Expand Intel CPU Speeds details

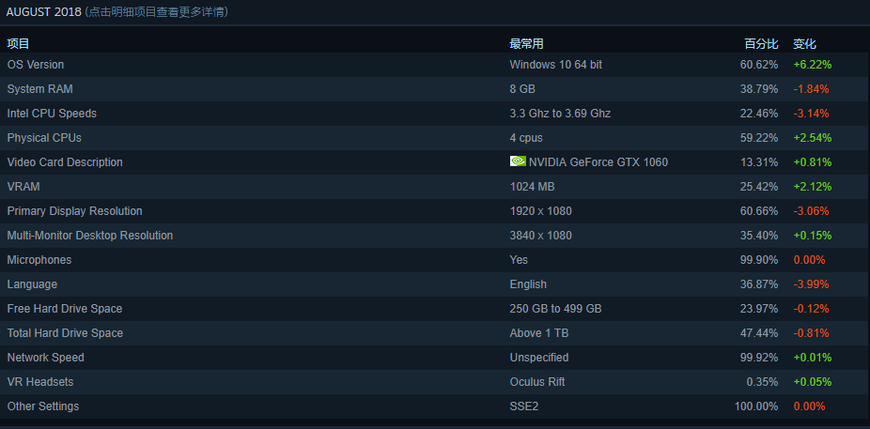[52, 114]
